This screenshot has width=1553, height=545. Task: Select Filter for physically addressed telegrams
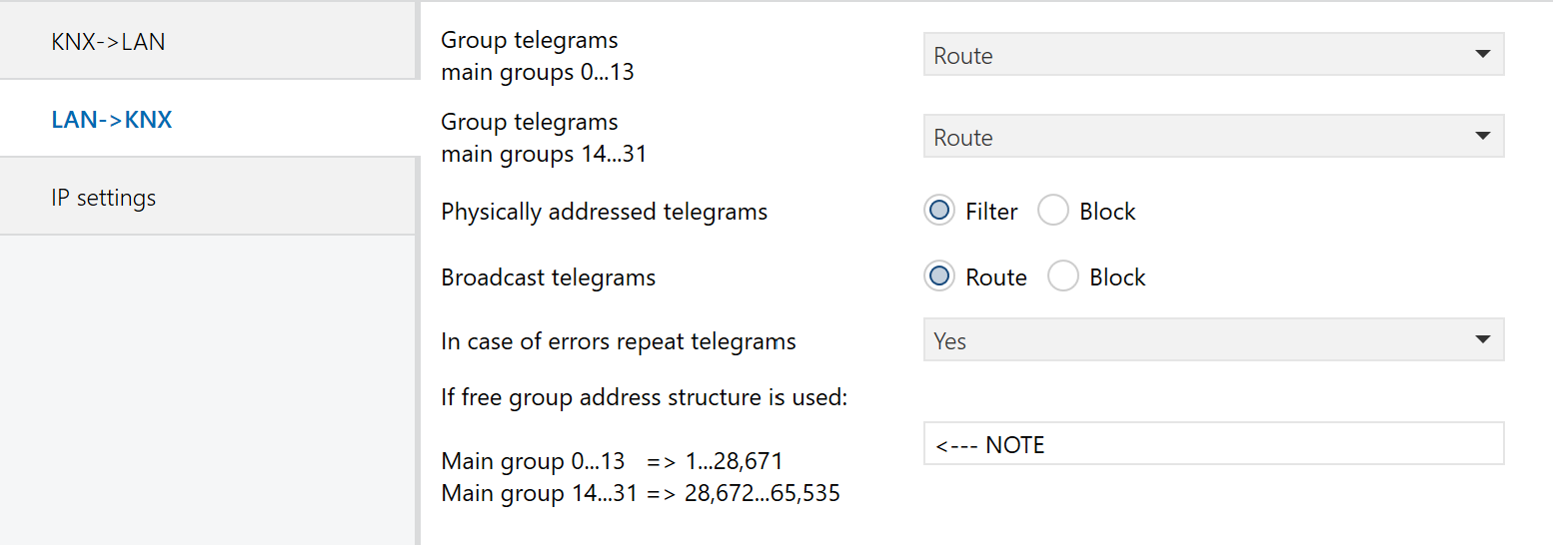click(x=939, y=212)
